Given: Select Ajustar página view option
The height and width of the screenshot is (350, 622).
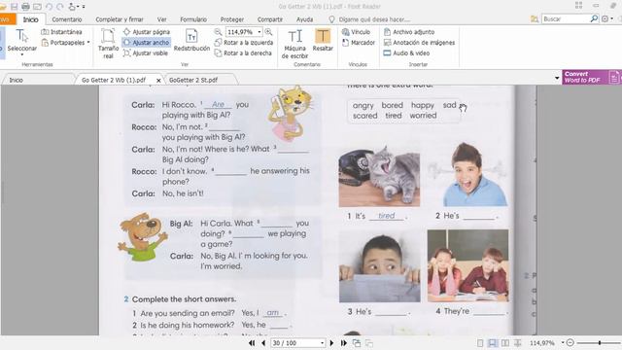Looking at the screenshot, I should pos(147,32).
